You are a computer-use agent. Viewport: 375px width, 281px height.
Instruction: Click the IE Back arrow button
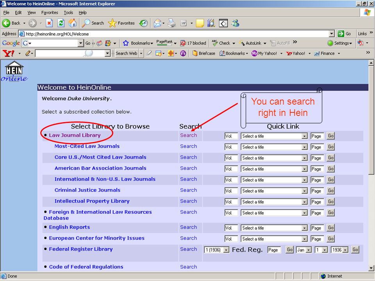coord(11,23)
